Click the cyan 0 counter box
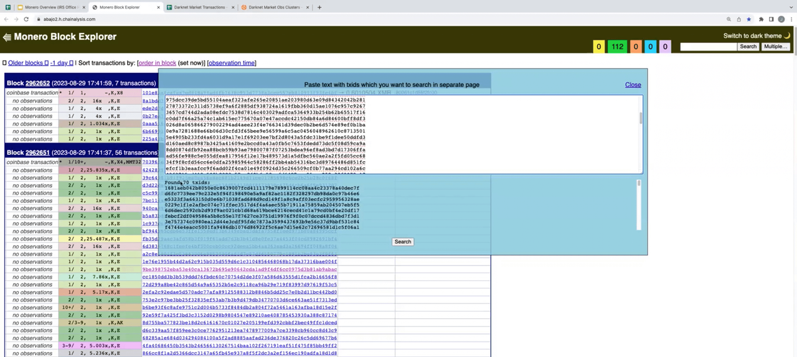The image size is (797, 357). pos(650,47)
